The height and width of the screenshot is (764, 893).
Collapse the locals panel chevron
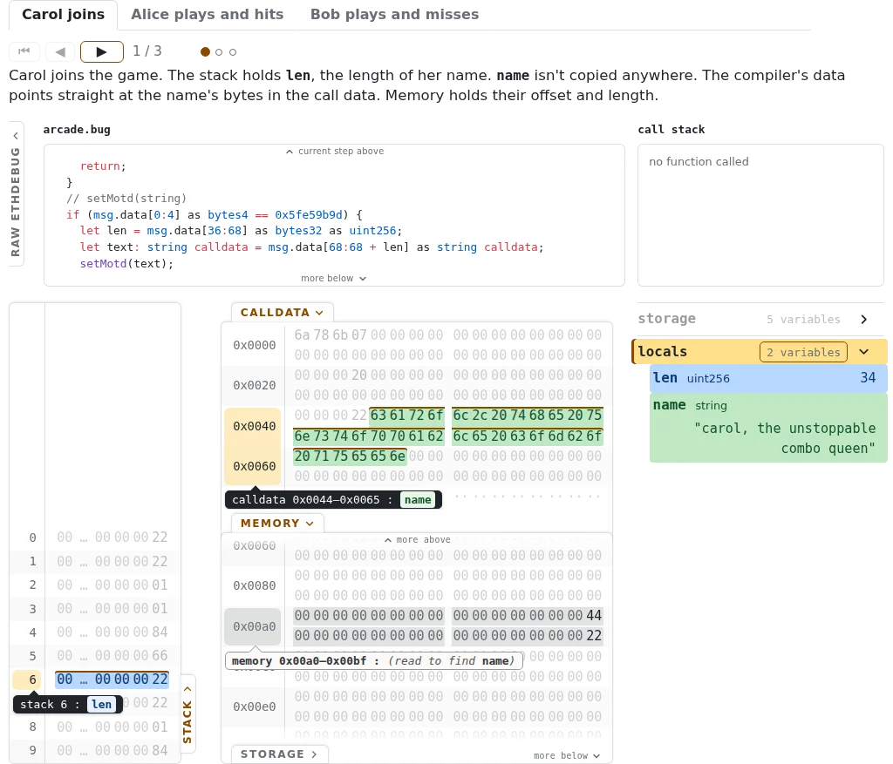(x=864, y=352)
